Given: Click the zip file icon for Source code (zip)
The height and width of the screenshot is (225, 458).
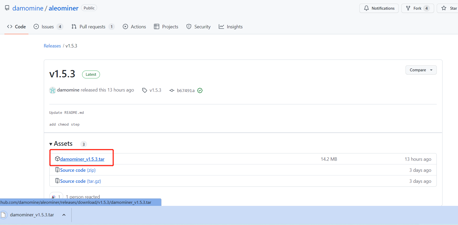Looking at the screenshot, I should [x=57, y=170].
